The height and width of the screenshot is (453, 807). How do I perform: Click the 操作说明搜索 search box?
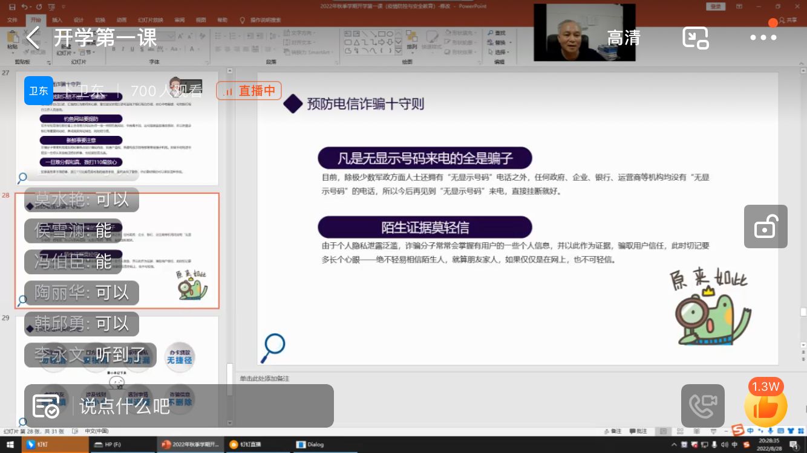click(261, 20)
